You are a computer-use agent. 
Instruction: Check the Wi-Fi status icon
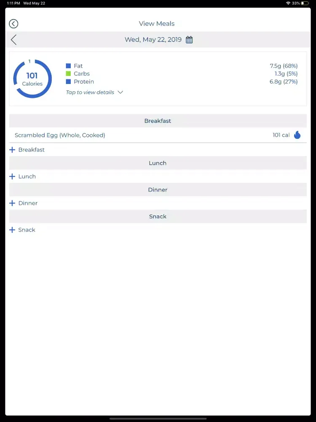click(x=288, y=3)
